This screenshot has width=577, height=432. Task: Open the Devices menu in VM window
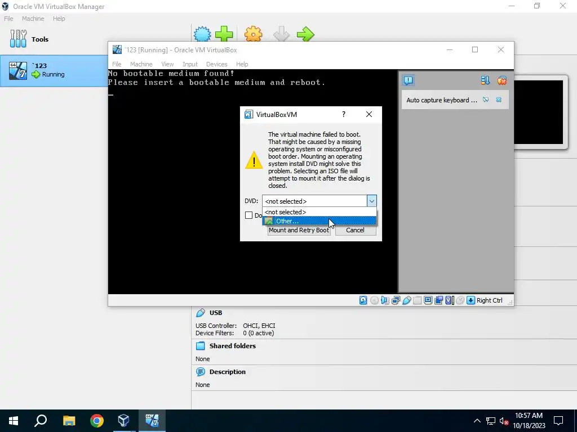[217, 64]
